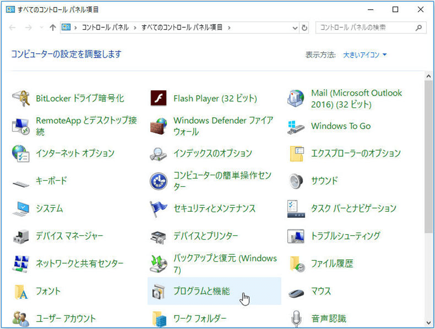Click the scrollbar up arrow
Screen dimensions: 435x329
point(428,76)
